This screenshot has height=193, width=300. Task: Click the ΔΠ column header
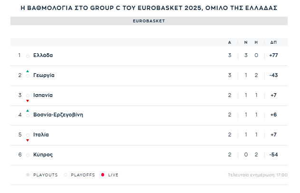(x=273, y=42)
